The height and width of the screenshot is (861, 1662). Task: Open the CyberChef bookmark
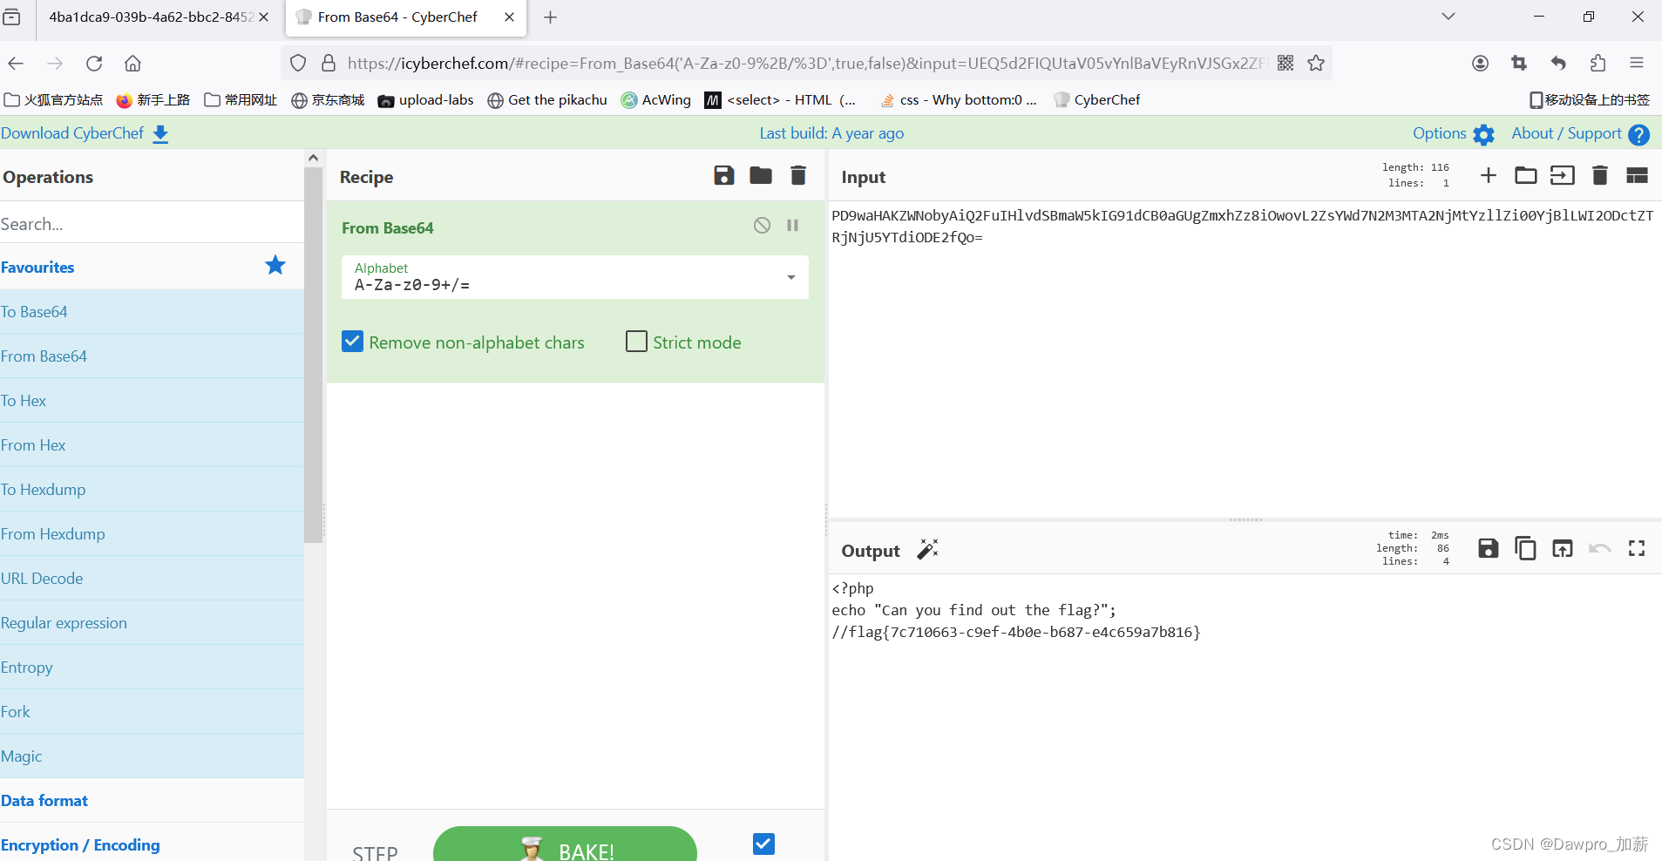1096,100
